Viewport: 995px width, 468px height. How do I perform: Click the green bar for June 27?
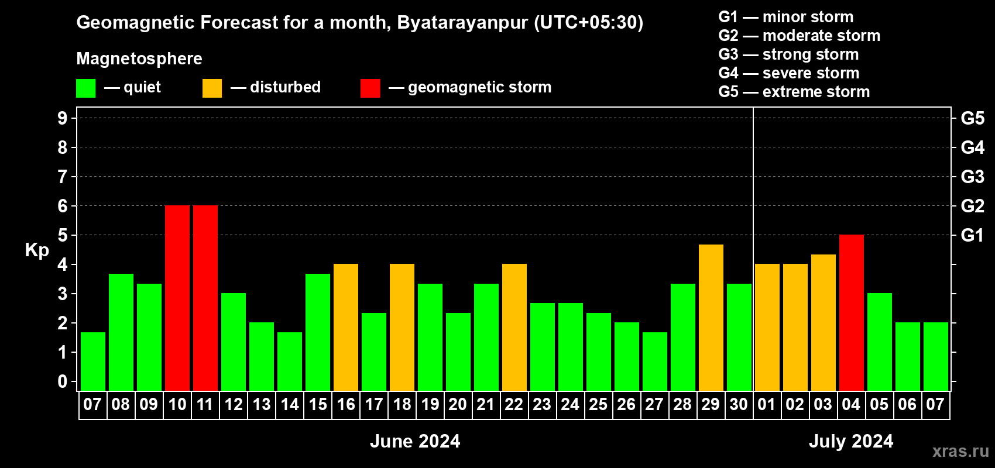(655, 362)
